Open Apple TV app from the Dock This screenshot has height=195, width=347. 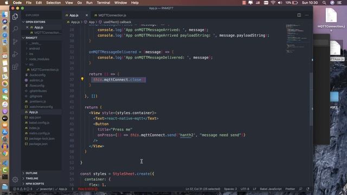[x=5, y=118]
